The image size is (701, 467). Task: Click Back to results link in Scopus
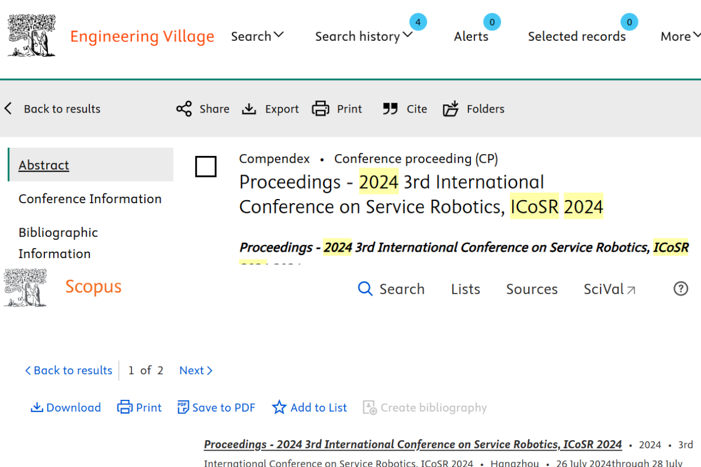(68, 370)
